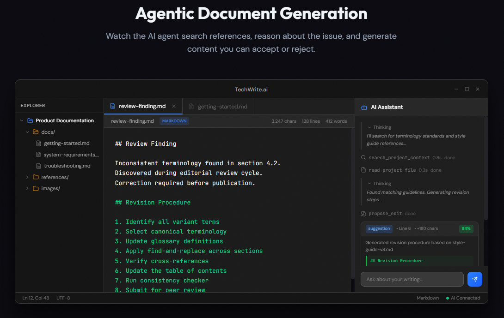Click the Markdown language indicator in status bar

pos(427,298)
